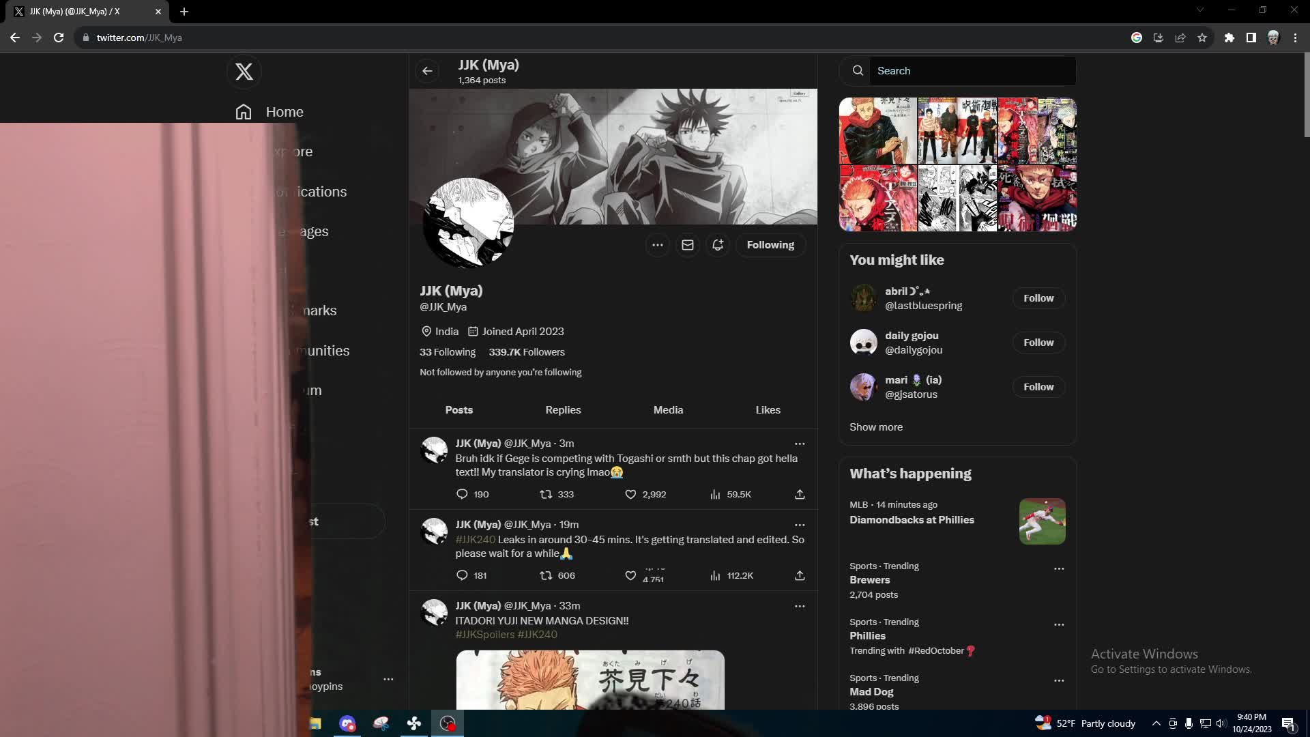This screenshot has width=1310, height=737.
Task: Open a new browser tab
Action: (184, 12)
